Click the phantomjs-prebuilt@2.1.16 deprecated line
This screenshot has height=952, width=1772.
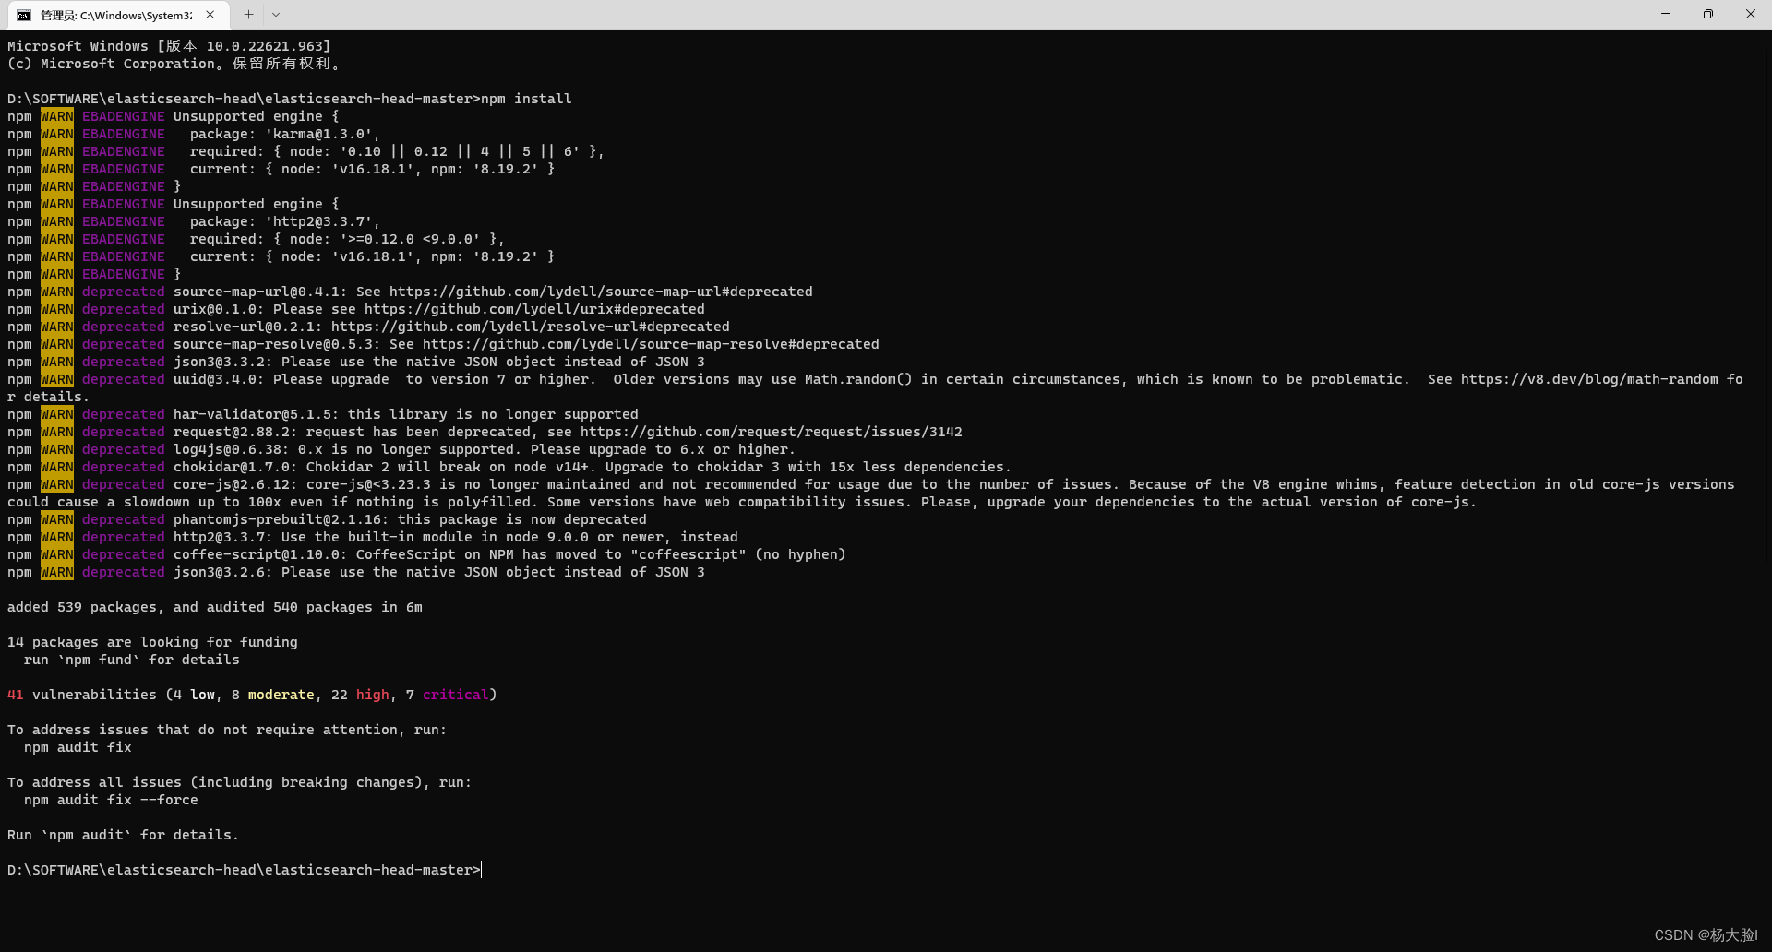tap(328, 519)
